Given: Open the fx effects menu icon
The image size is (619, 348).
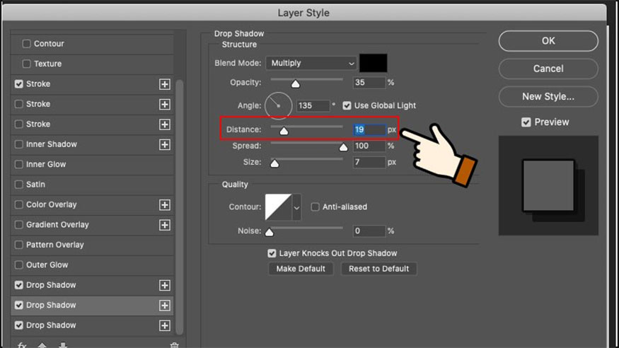Looking at the screenshot, I should point(22,345).
